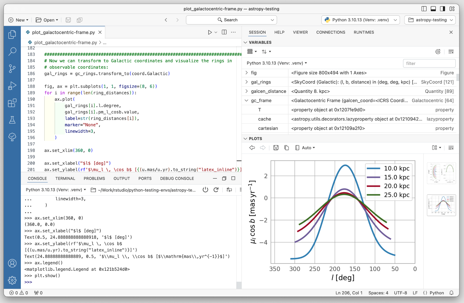Copy plot to clipboard

tap(287, 148)
